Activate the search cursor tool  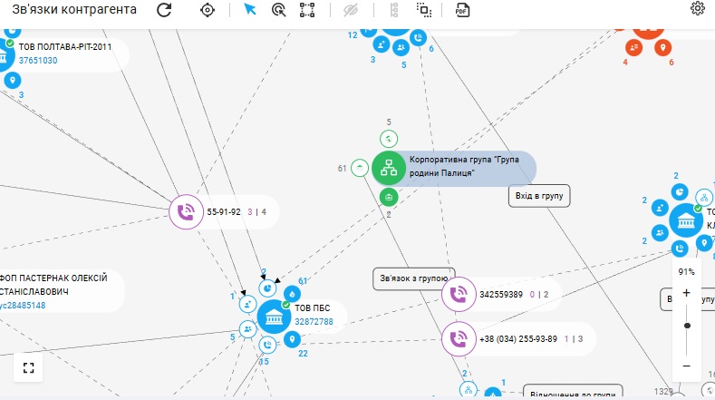[x=279, y=10]
